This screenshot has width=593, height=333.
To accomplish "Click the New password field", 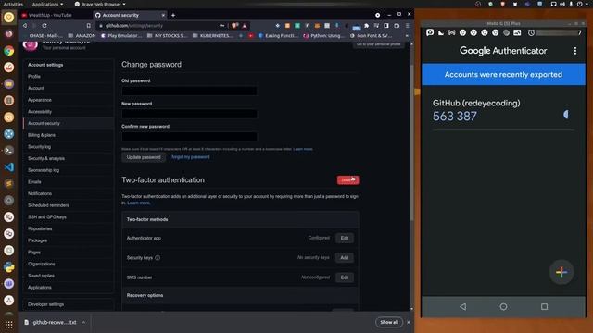I will pos(189,114).
